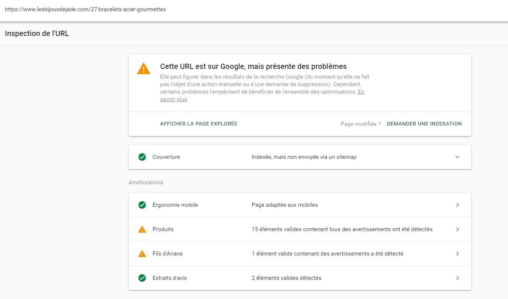508x299 pixels.
Task: Click the green checkmark icon beside Couverture
Action: click(x=142, y=157)
